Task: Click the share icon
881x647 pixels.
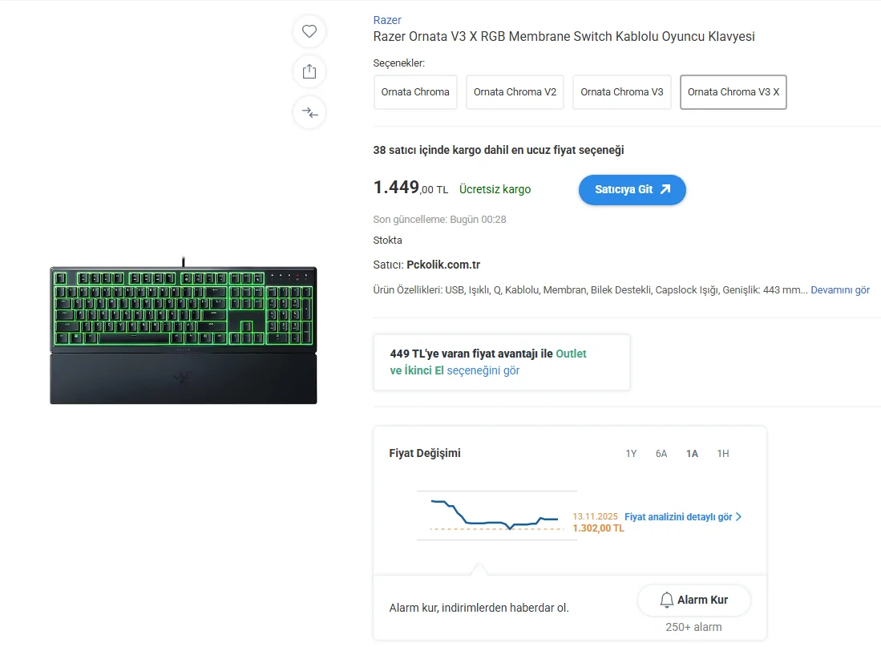Action: pyautogui.click(x=309, y=71)
